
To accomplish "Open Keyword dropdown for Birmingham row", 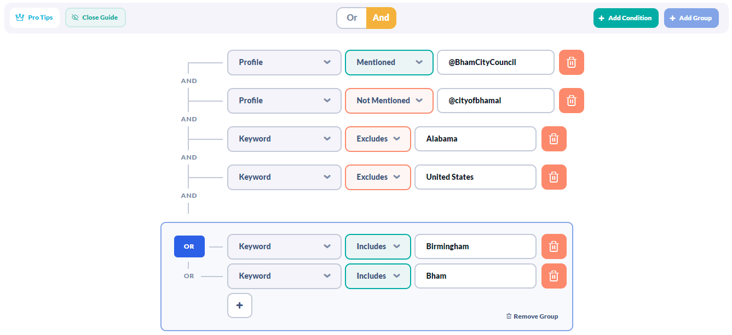I will 285,246.
